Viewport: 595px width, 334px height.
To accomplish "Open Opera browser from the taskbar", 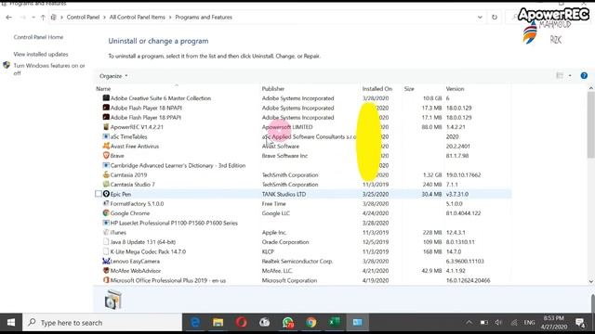I will (241, 322).
